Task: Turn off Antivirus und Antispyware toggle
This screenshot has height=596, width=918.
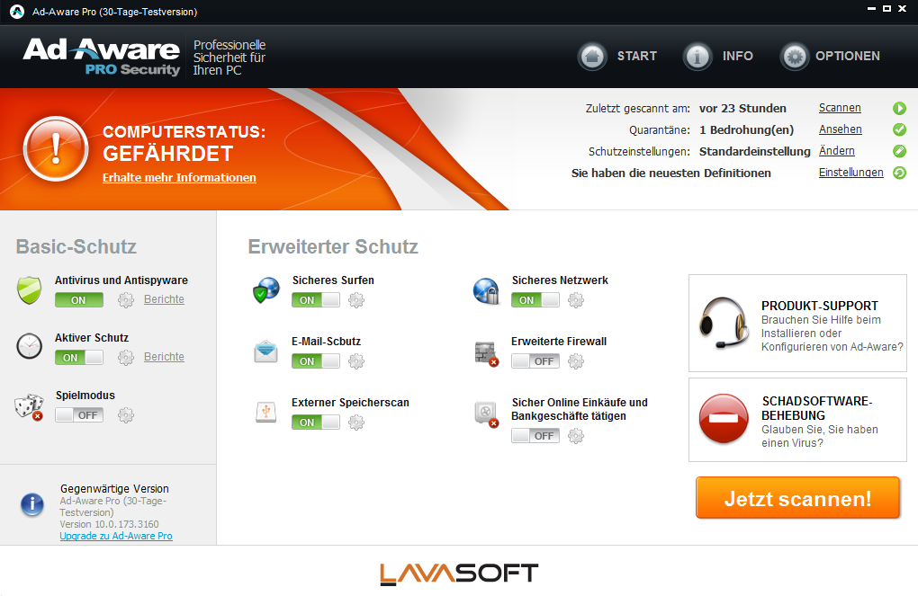Action: pos(79,300)
